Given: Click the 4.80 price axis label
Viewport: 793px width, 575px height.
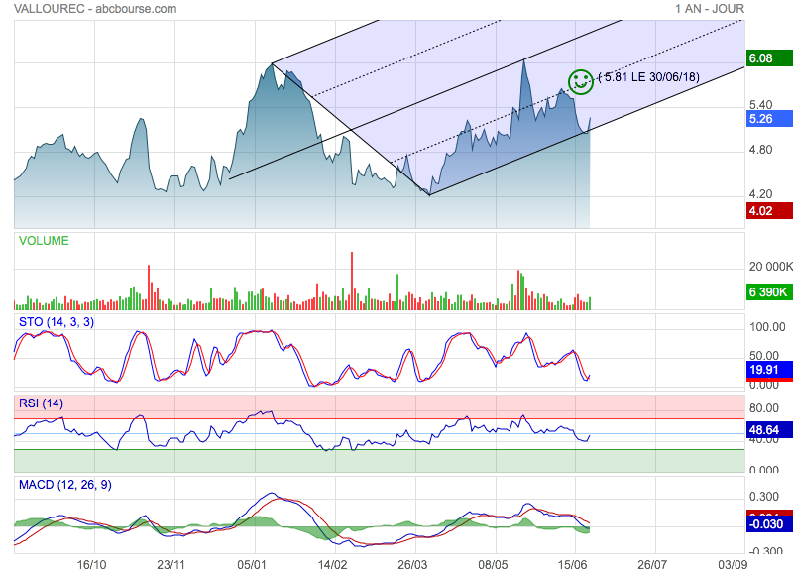Looking at the screenshot, I should [x=760, y=150].
